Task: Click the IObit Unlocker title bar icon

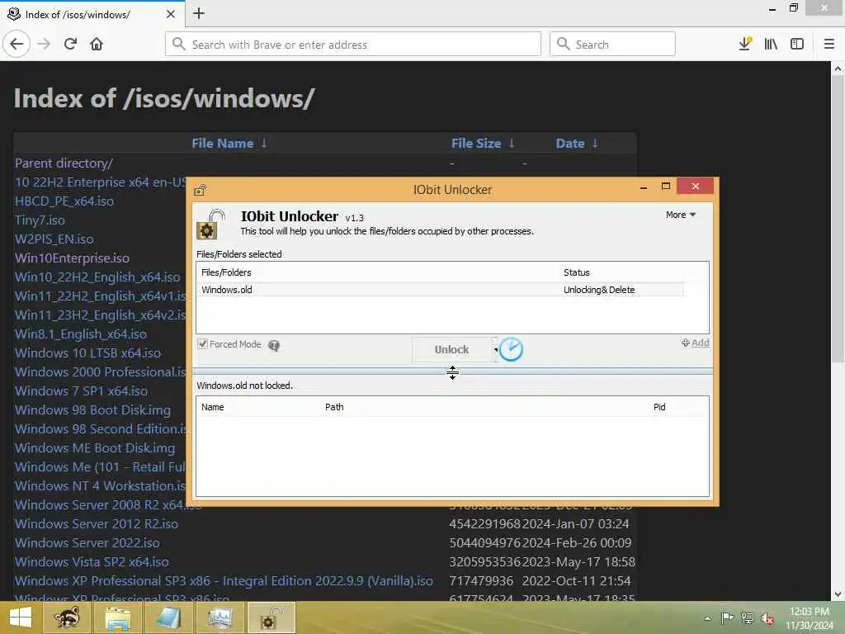Action: (x=201, y=190)
